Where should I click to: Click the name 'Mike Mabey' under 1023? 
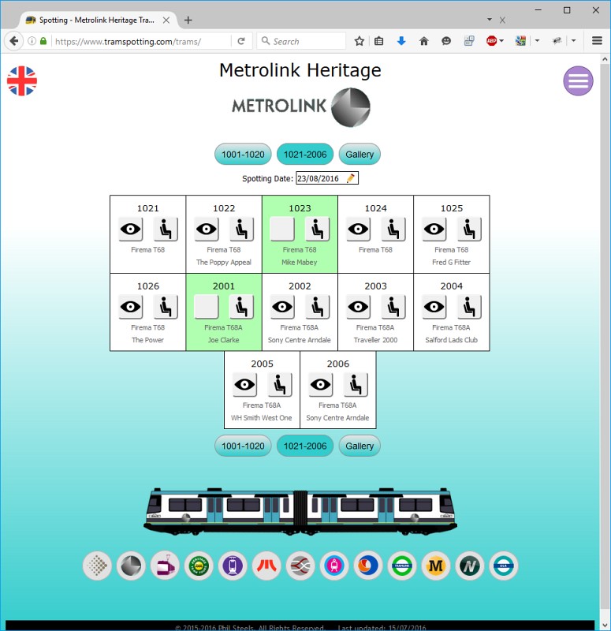300,262
